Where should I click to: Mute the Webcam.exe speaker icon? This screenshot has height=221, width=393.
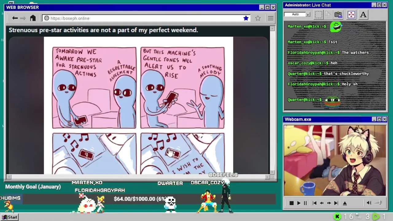[369, 203]
